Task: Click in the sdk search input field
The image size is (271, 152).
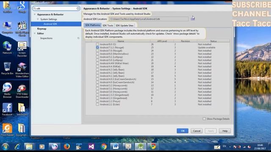Action: pos(56,8)
